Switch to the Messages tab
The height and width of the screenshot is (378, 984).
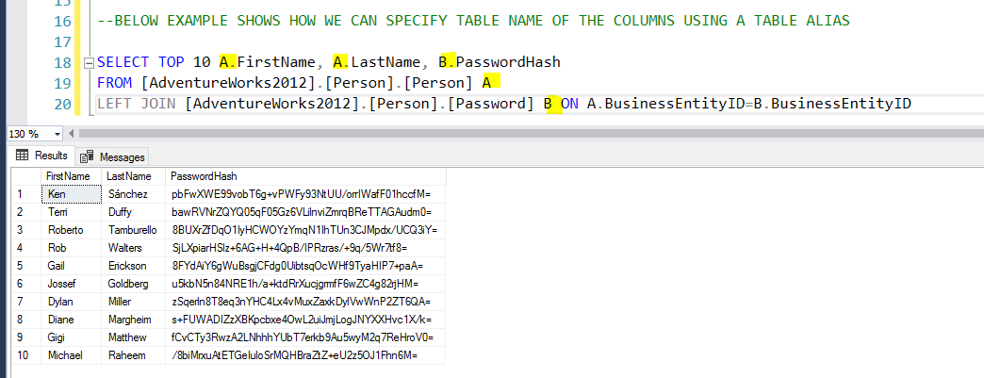[x=113, y=156]
